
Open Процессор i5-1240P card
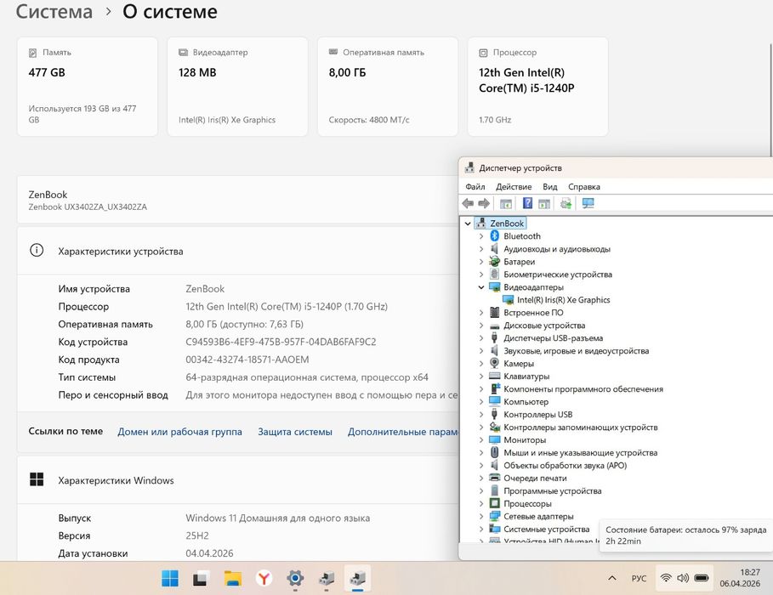pos(537,87)
